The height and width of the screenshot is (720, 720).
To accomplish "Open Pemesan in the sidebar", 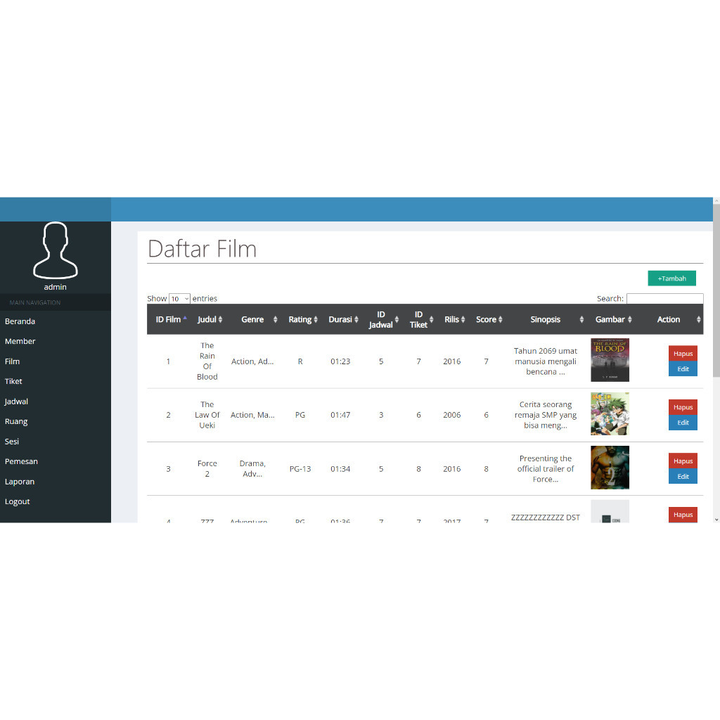I will pos(21,461).
